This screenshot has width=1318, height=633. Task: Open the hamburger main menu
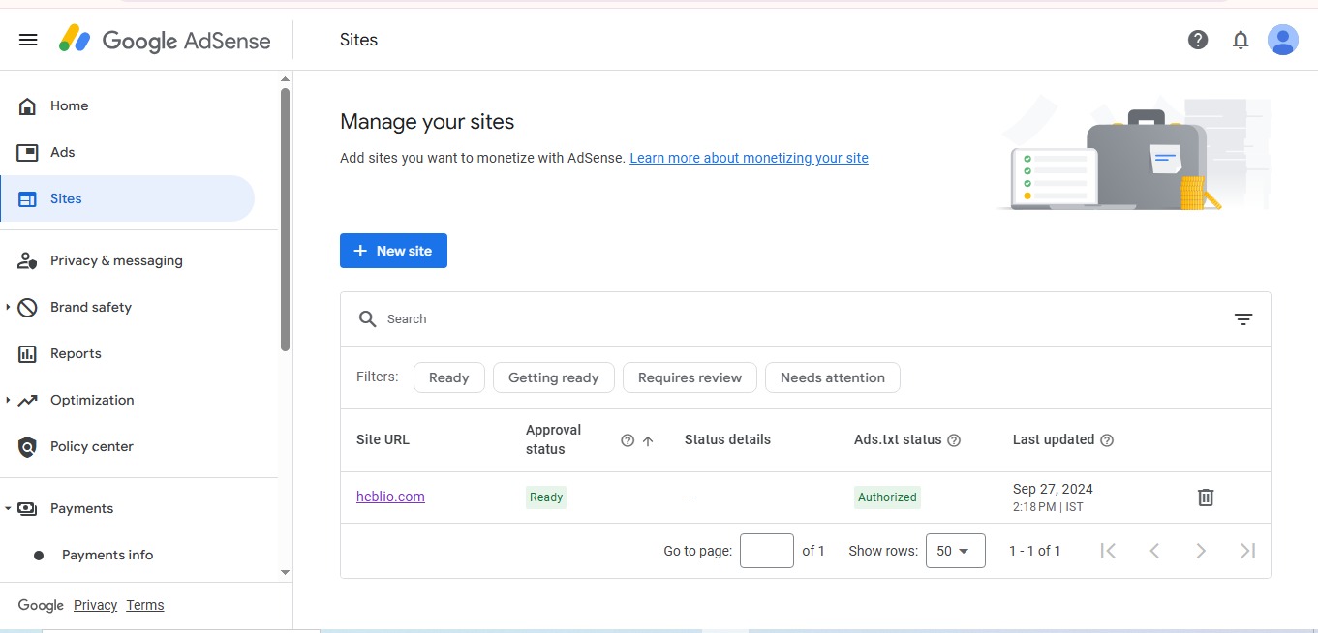click(28, 40)
